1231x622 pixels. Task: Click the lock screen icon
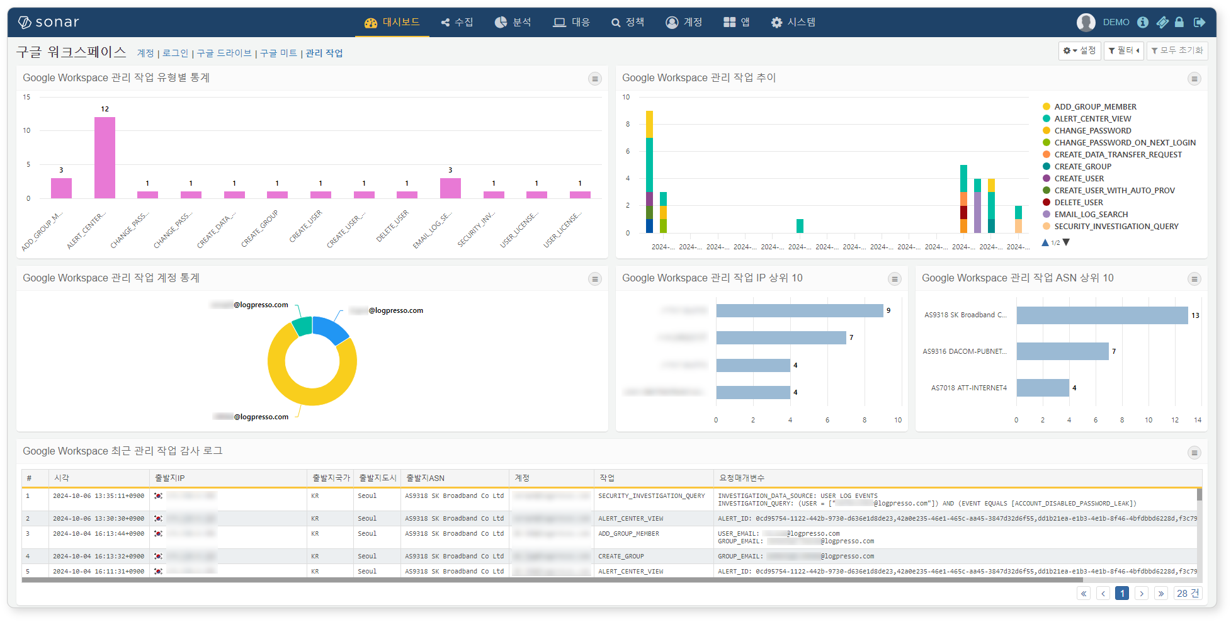pos(1179,22)
